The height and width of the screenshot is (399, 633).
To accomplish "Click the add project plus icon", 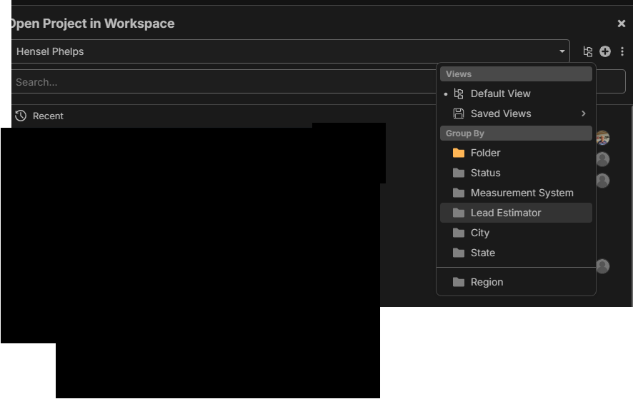I will tap(605, 51).
